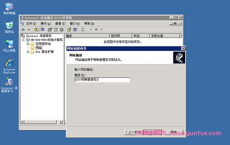Screen dimensions: 230x145
Task: Open the 查看(V) menu
Action: (60, 24)
